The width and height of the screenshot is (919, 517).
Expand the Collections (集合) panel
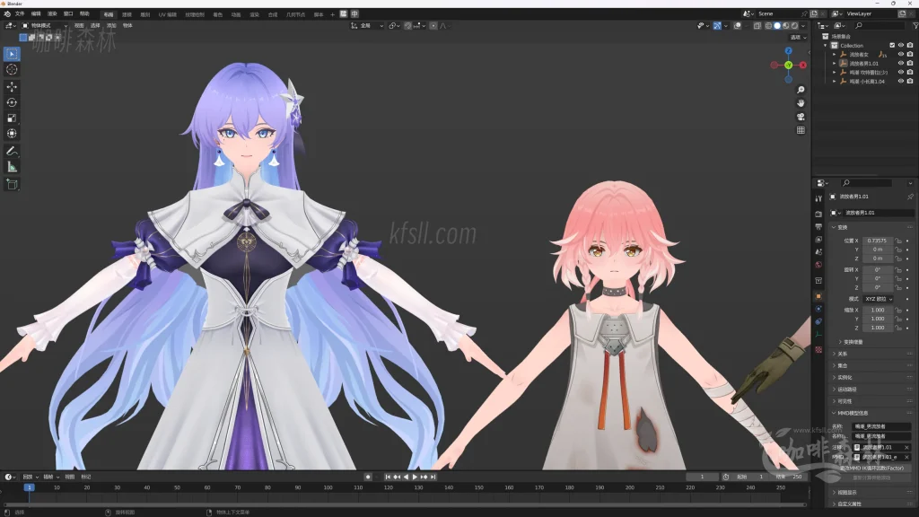842,366
